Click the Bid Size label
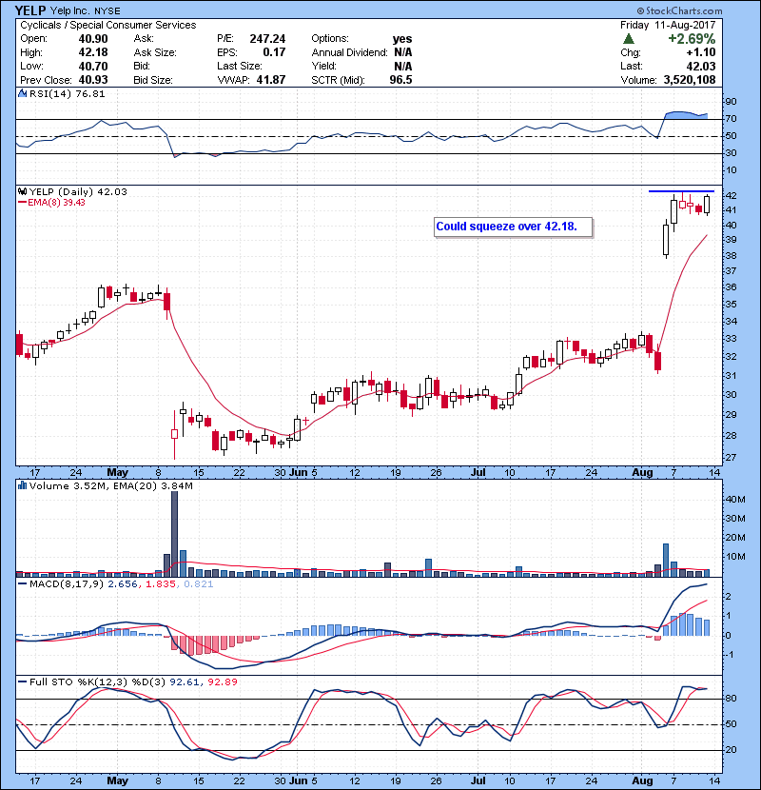The width and height of the screenshot is (761, 790). 153,80
